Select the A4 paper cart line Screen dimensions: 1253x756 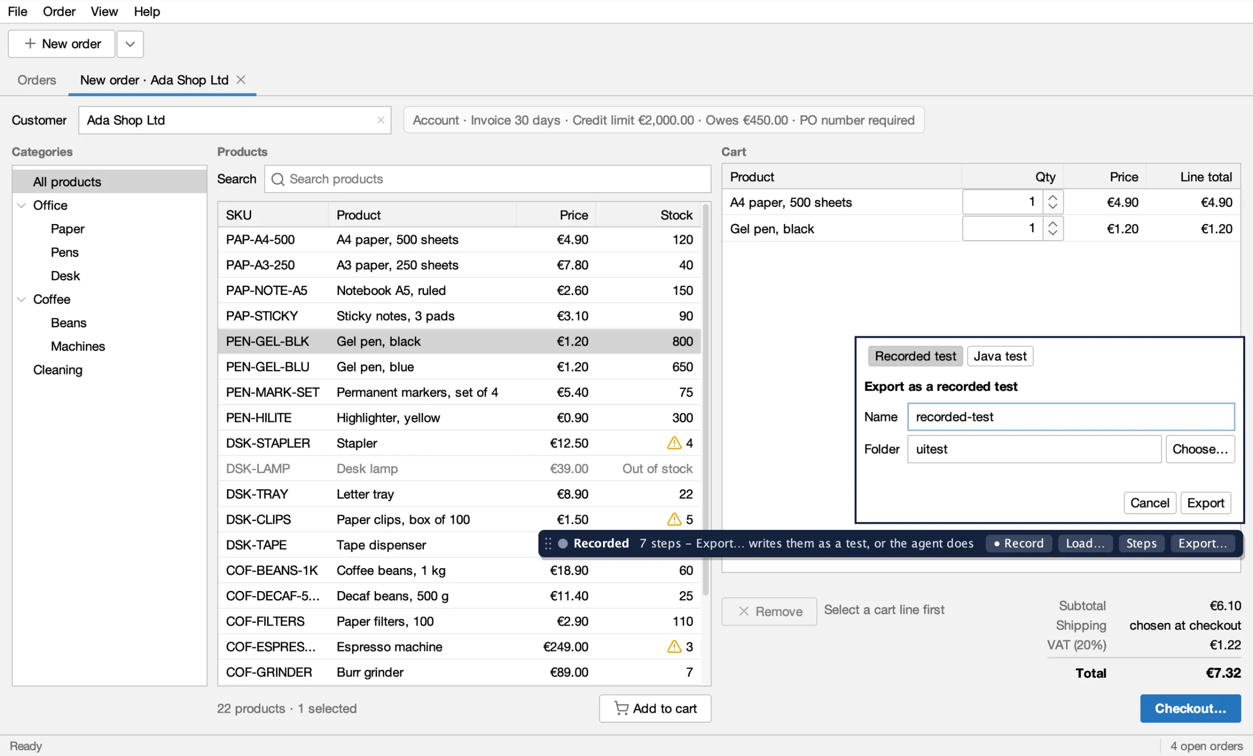pyautogui.click(x=982, y=202)
